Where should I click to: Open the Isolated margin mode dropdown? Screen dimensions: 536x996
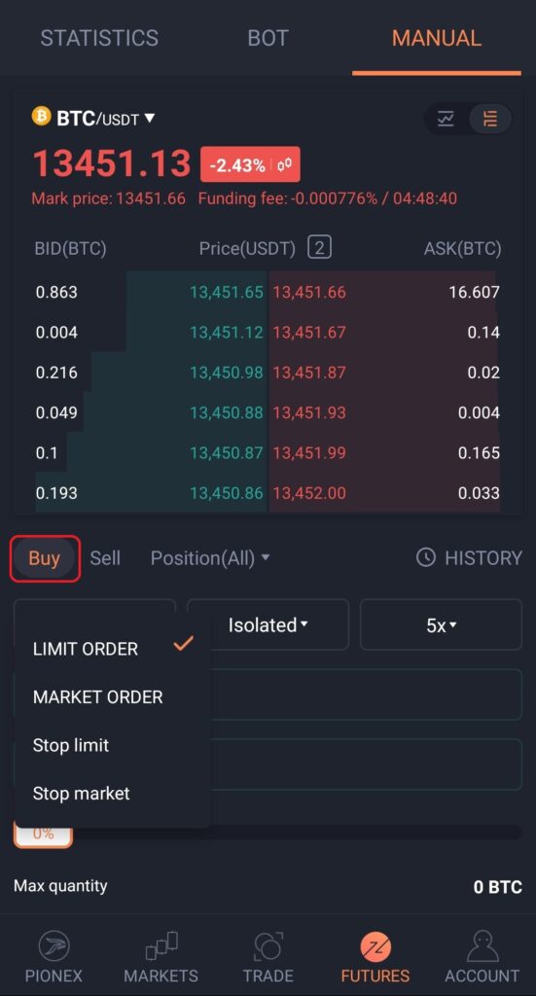click(x=268, y=625)
